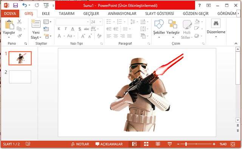Image resolution: width=242 pixels, height=149 pixels.
Task: Click the zoom slider handle
Action: pyautogui.click(x=186, y=144)
